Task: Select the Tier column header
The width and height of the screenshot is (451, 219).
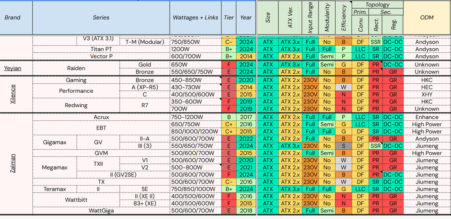Action: pyautogui.click(x=228, y=18)
